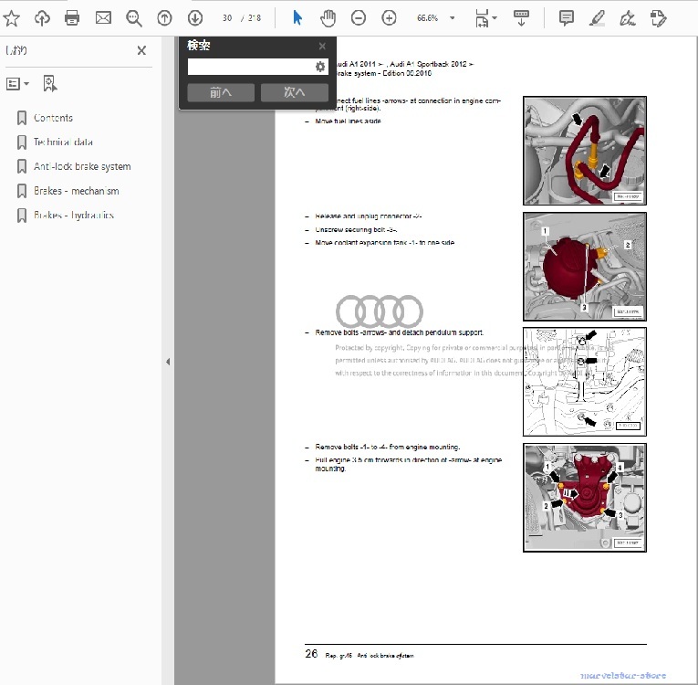Close the search popup
Screen dimensions: 698x685
tap(322, 46)
